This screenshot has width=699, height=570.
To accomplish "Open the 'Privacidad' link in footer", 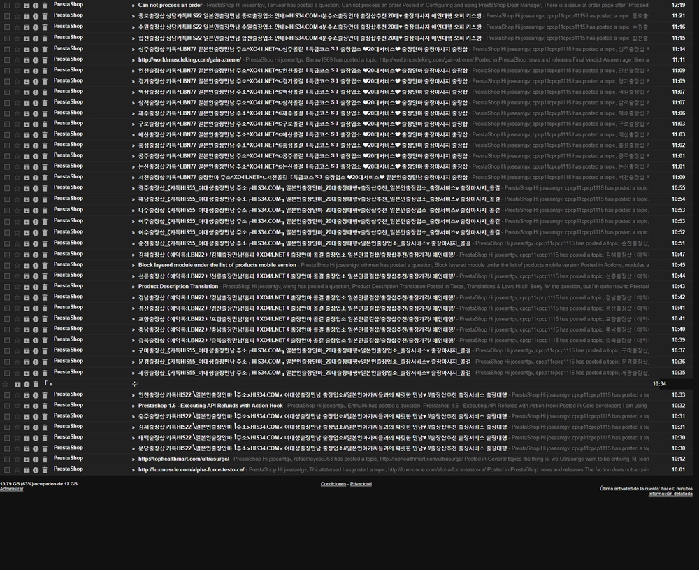I will coord(361,484).
